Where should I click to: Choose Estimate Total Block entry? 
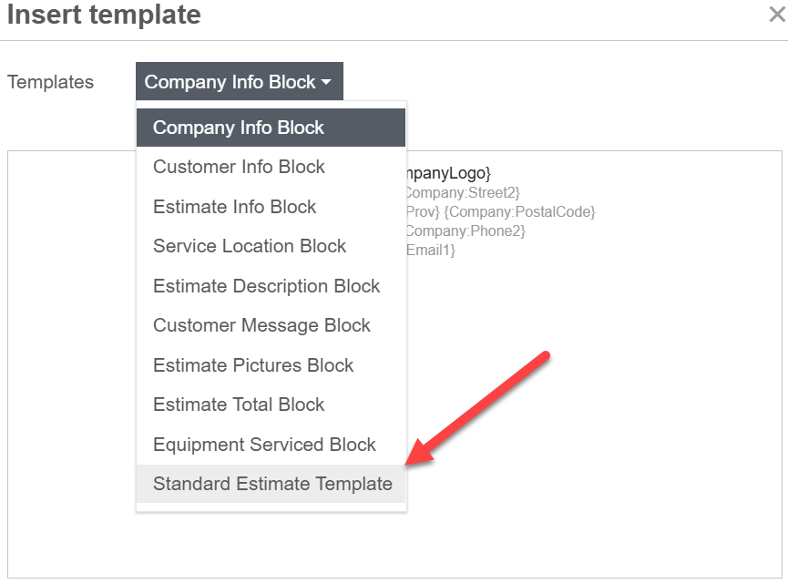(x=271, y=405)
